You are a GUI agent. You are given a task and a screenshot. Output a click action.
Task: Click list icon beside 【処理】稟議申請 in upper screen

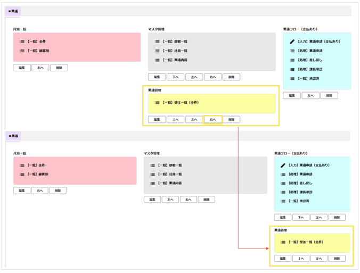[x=292, y=51]
